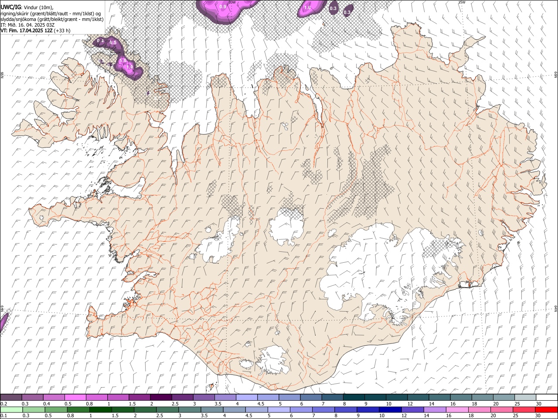Select the '0.5' value on Westfjords snow patch
Screen dimensions: 558x419
pyautogui.click(x=113, y=43)
